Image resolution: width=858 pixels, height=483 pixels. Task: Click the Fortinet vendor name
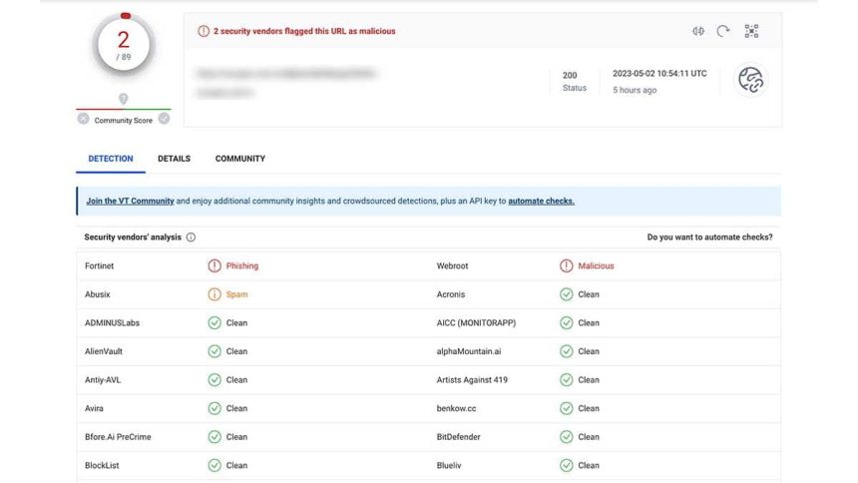99,265
